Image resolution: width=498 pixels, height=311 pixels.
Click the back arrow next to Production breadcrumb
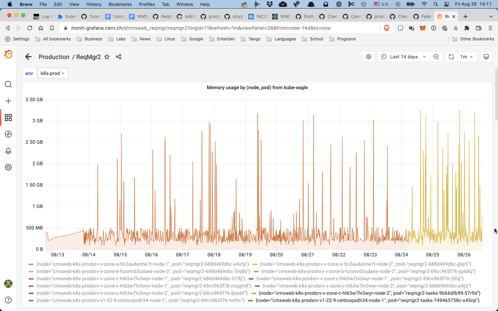[28, 57]
